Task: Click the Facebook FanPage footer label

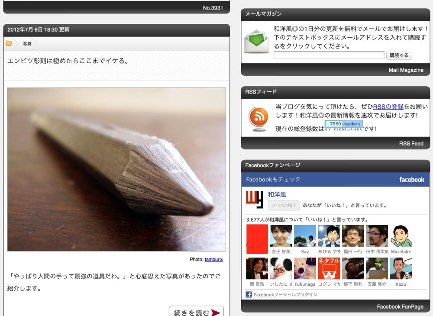Action: (400, 306)
